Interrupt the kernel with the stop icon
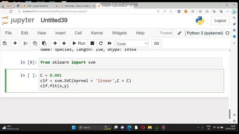The height and width of the screenshot is (134, 239). (x=92, y=43)
